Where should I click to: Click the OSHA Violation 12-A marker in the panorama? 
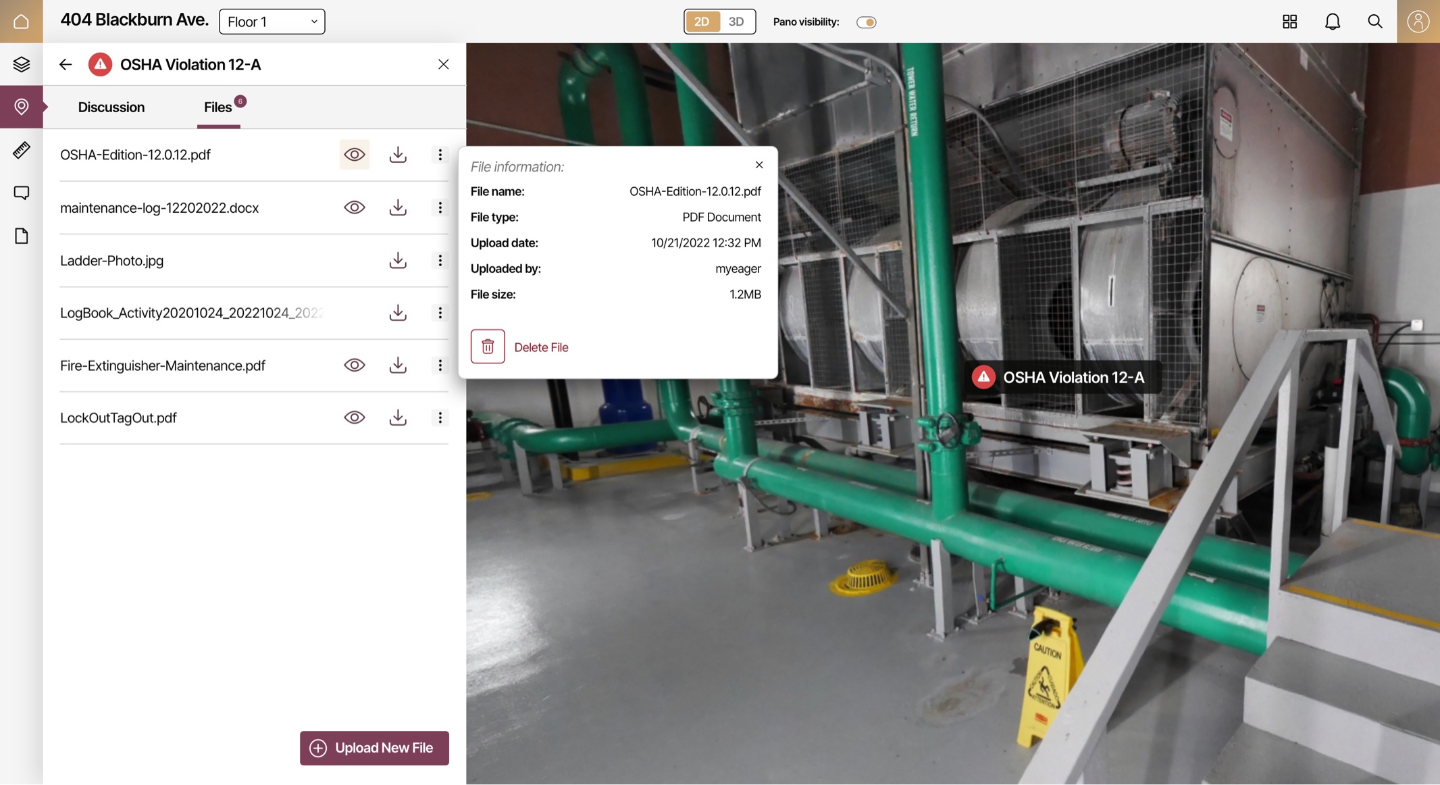[x=1059, y=377]
